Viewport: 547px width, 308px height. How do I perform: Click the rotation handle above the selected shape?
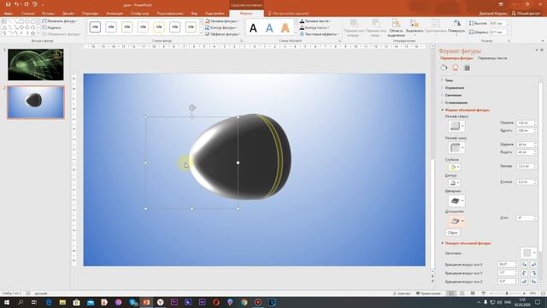tap(191, 108)
